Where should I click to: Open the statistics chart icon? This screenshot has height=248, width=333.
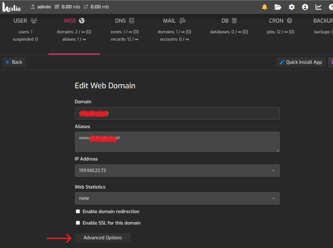coord(318,7)
